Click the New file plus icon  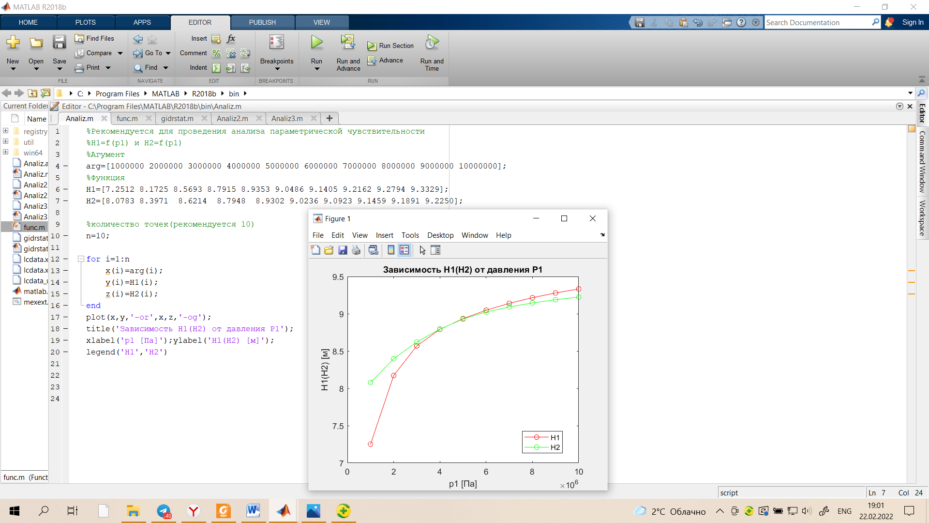(13, 43)
